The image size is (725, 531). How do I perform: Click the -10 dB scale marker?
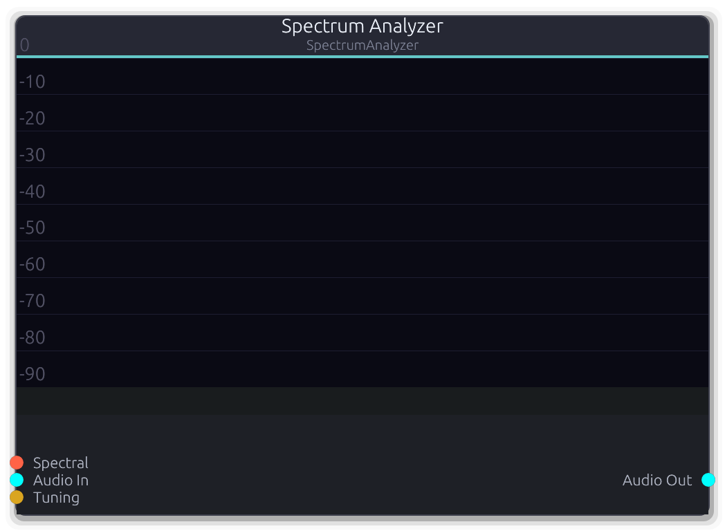(x=32, y=81)
